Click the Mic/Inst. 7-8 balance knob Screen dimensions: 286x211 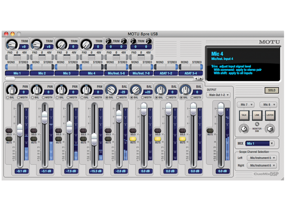coord(135,90)
